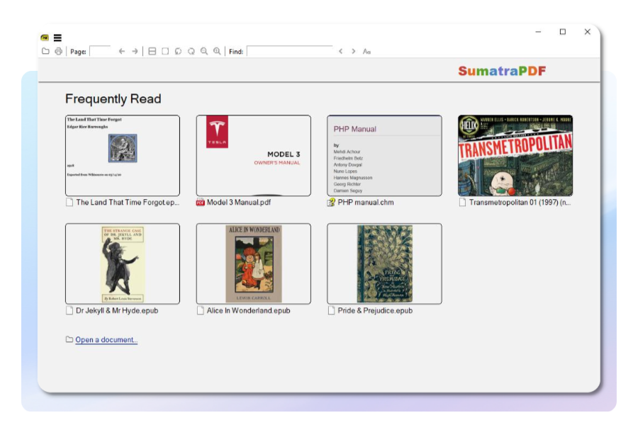Find previous match arrow

(x=340, y=51)
